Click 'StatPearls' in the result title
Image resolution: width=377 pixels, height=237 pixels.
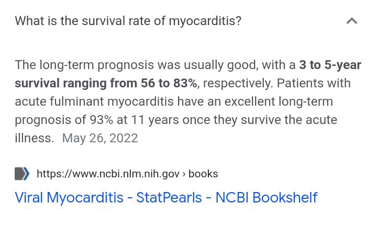pyautogui.click(x=169, y=198)
